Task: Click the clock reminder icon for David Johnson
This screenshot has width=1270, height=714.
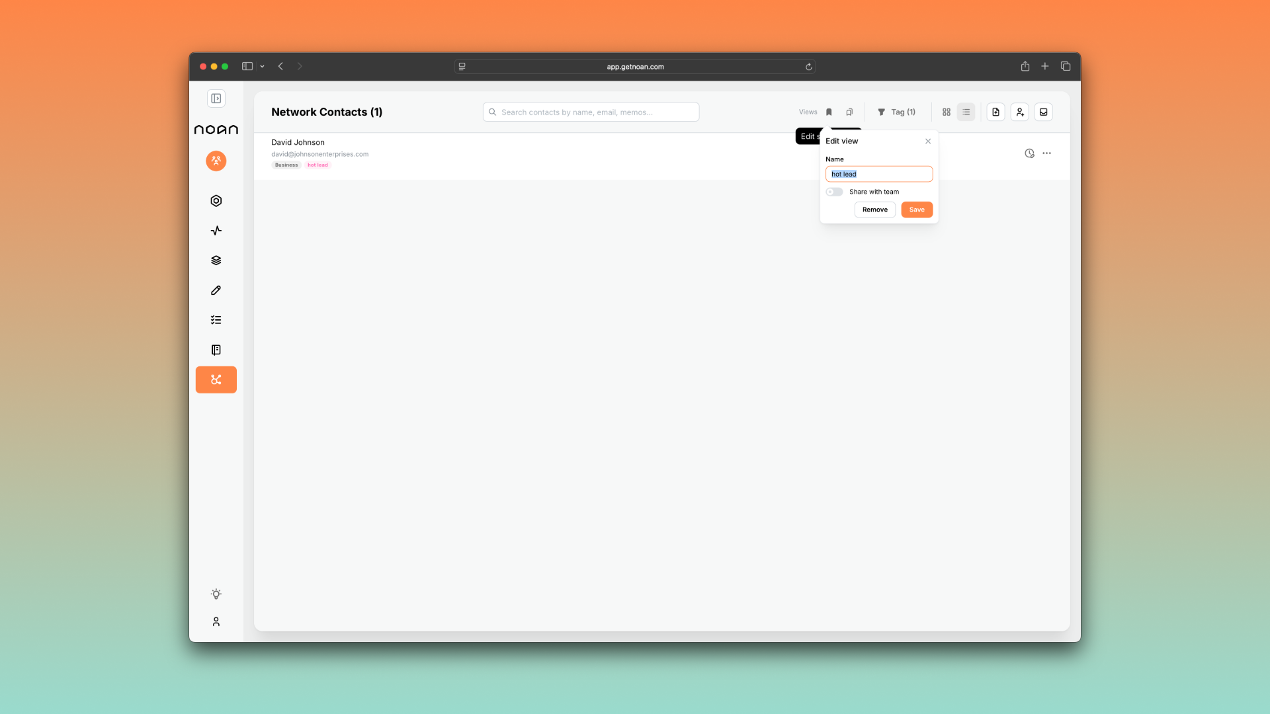Action: (x=1029, y=153)
